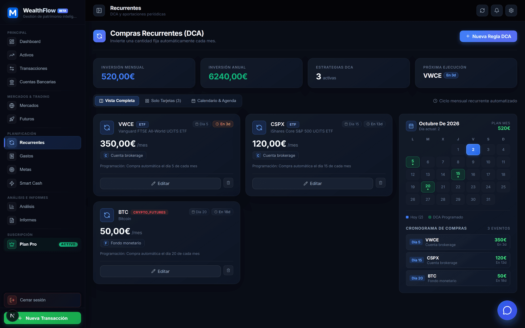Edit the BTC recurring purchase
Viewport: 525px width, 328px height.
pyautogui.click(x=160, y=271)
